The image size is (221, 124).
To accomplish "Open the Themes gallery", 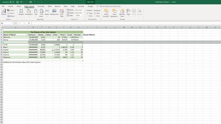I will coord(4,13).
